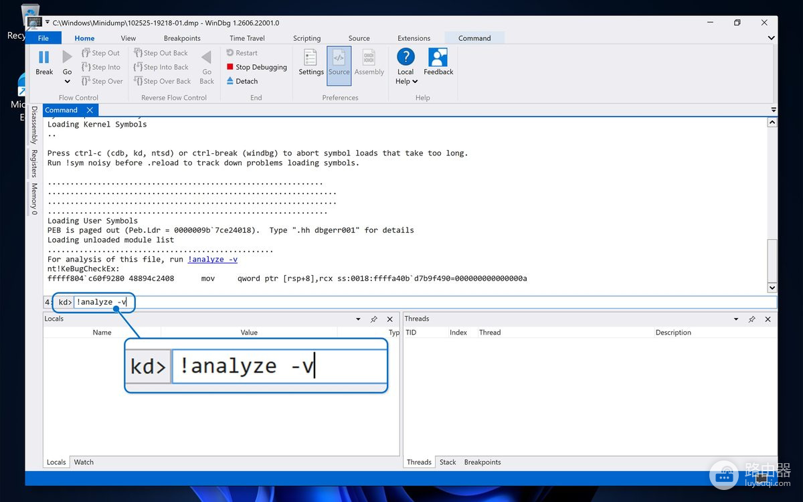803x502 pixels.
Task: Click Step Out in Flow Control
Action: click(100, 53)
